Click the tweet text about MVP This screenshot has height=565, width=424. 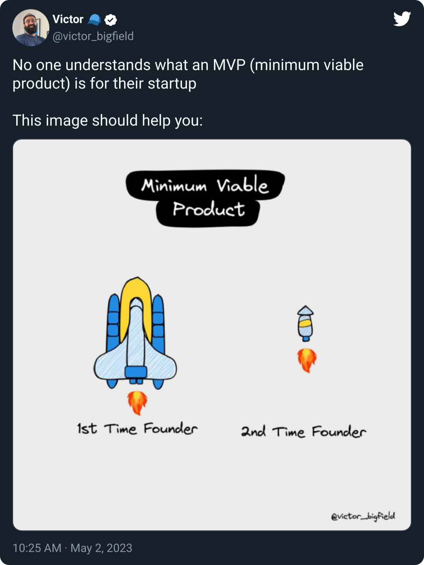tap(188, 74)
